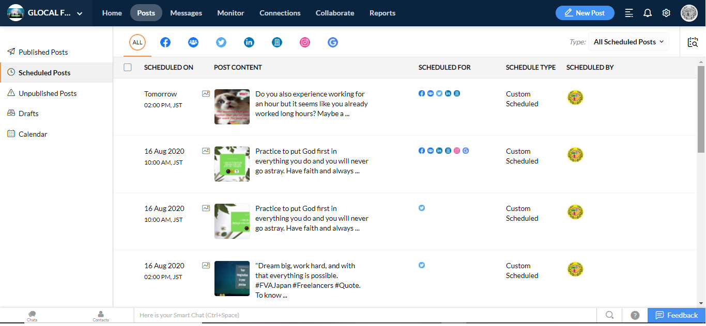Filter posts by Instagram channel icon
706x326 pixels.
pyautogui.click(x=305, y=42)
